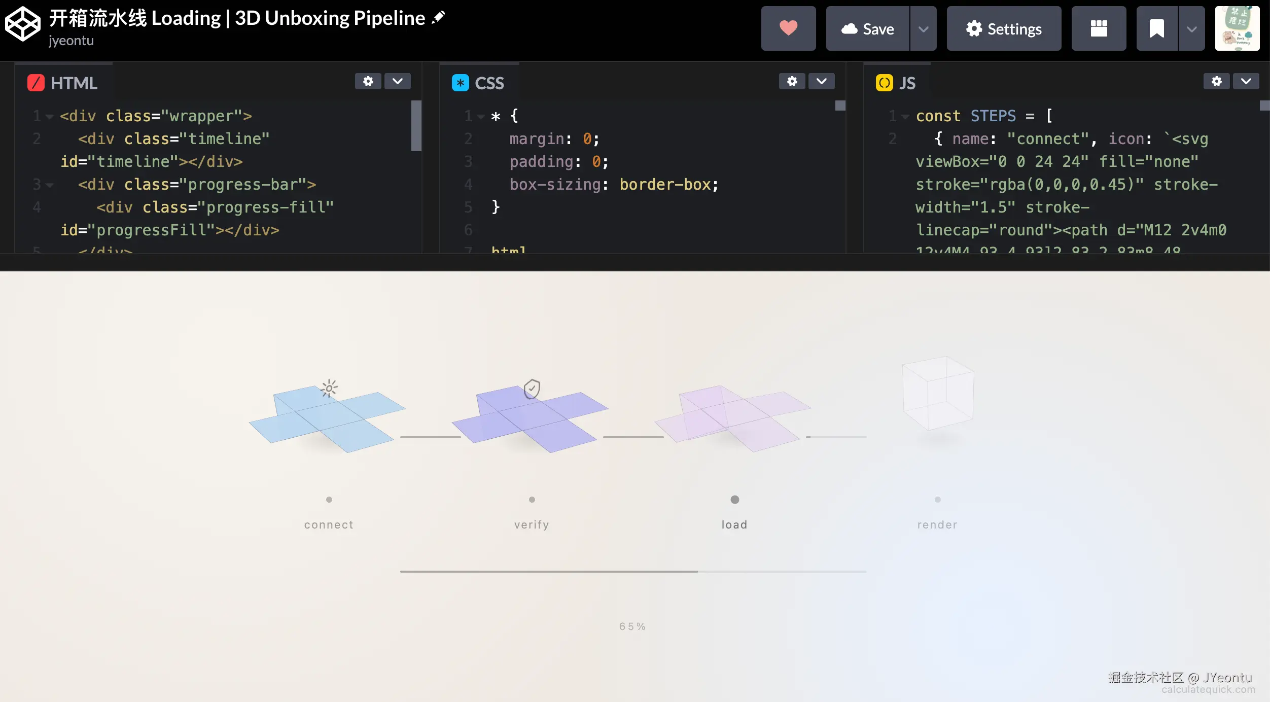Expand the Save options dropdown arrow
The width and height of the screenshot is (1270, 702).
click(923, 28)
